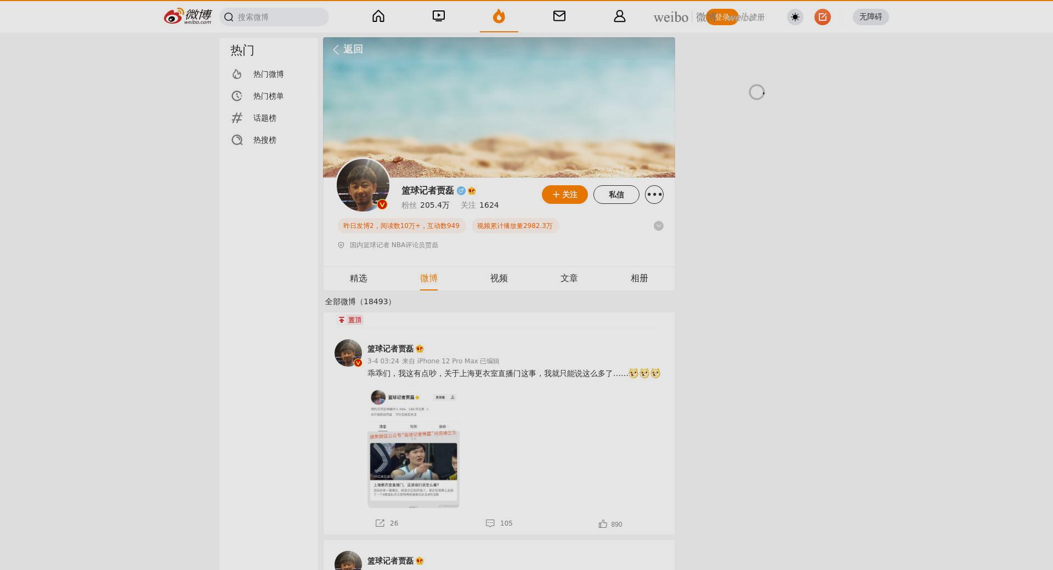This screenshot has width=1053, height=570.
Task: Like the pinned post (890 likes)
Action: tap(610, 524)
